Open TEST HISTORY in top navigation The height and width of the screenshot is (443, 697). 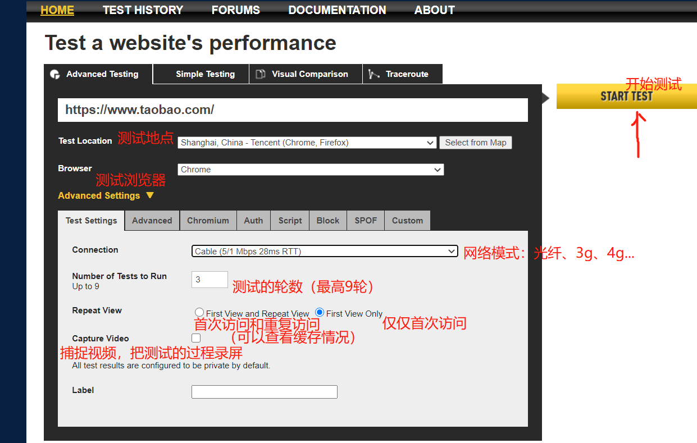pyautogui.click(x=143, y=10)
